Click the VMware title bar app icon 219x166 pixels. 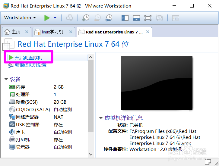pos(6,6)
